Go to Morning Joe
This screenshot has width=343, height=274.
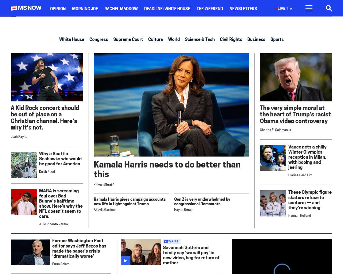click(85, 9)
